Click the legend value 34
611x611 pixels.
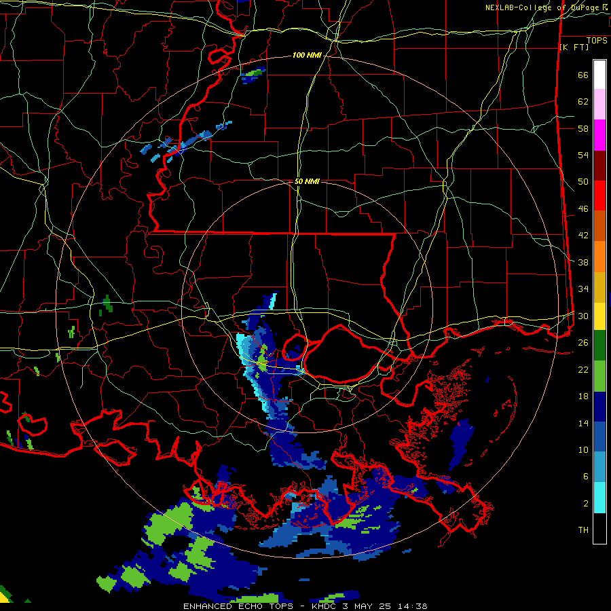pyautogui.click(x=583, y=289)
